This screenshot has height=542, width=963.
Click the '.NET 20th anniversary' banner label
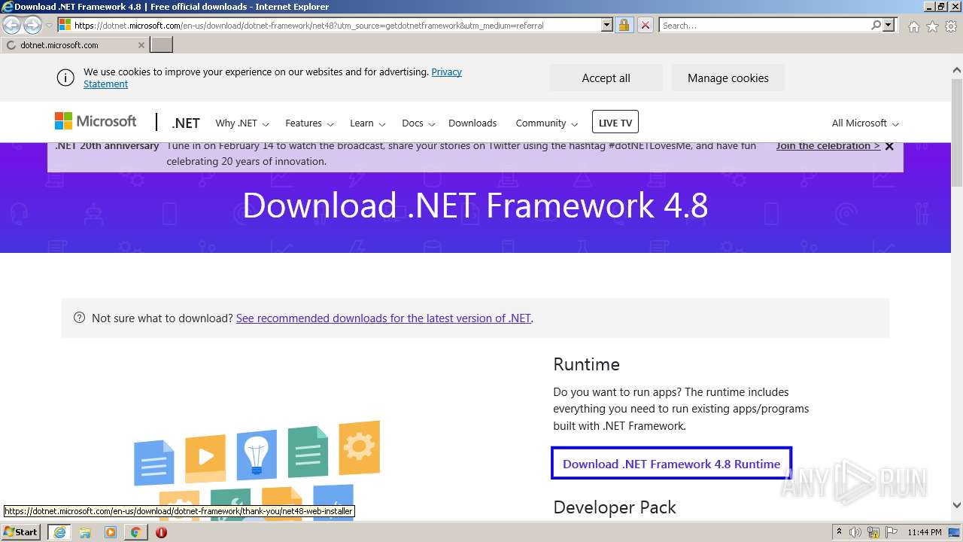pos(106,146)
